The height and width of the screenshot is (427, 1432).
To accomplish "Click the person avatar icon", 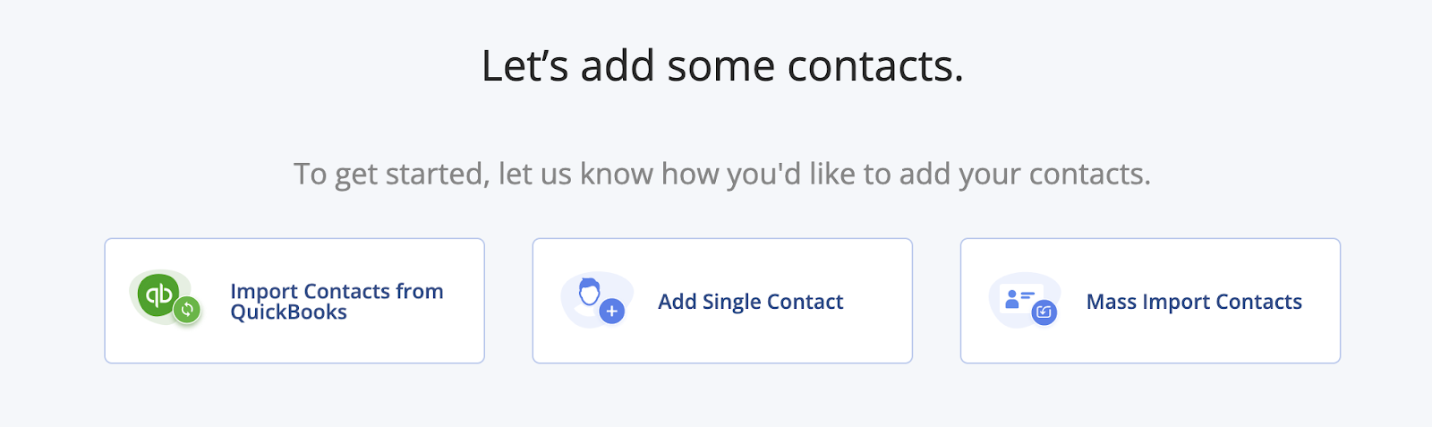I will (x=589, y=293).
